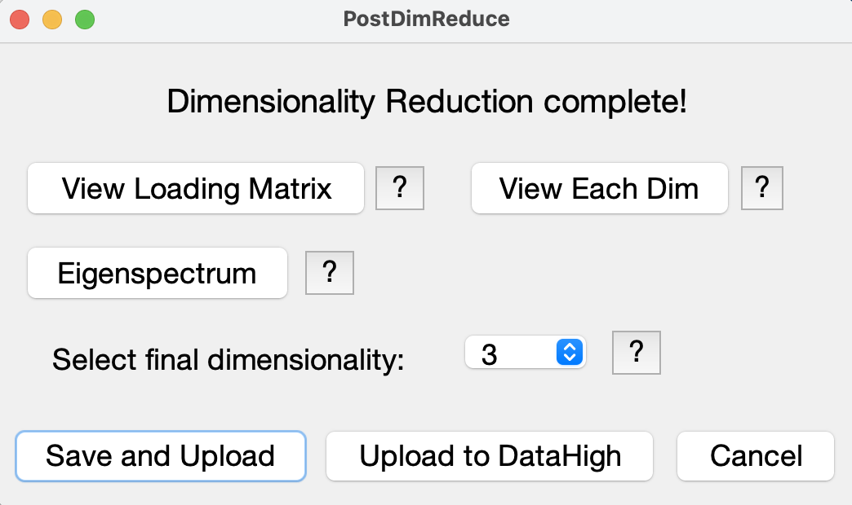Cancel the dimensionality reduction dialog
Image resolution: width=852 pixels, height=505 pixels.
click(755, 456)
